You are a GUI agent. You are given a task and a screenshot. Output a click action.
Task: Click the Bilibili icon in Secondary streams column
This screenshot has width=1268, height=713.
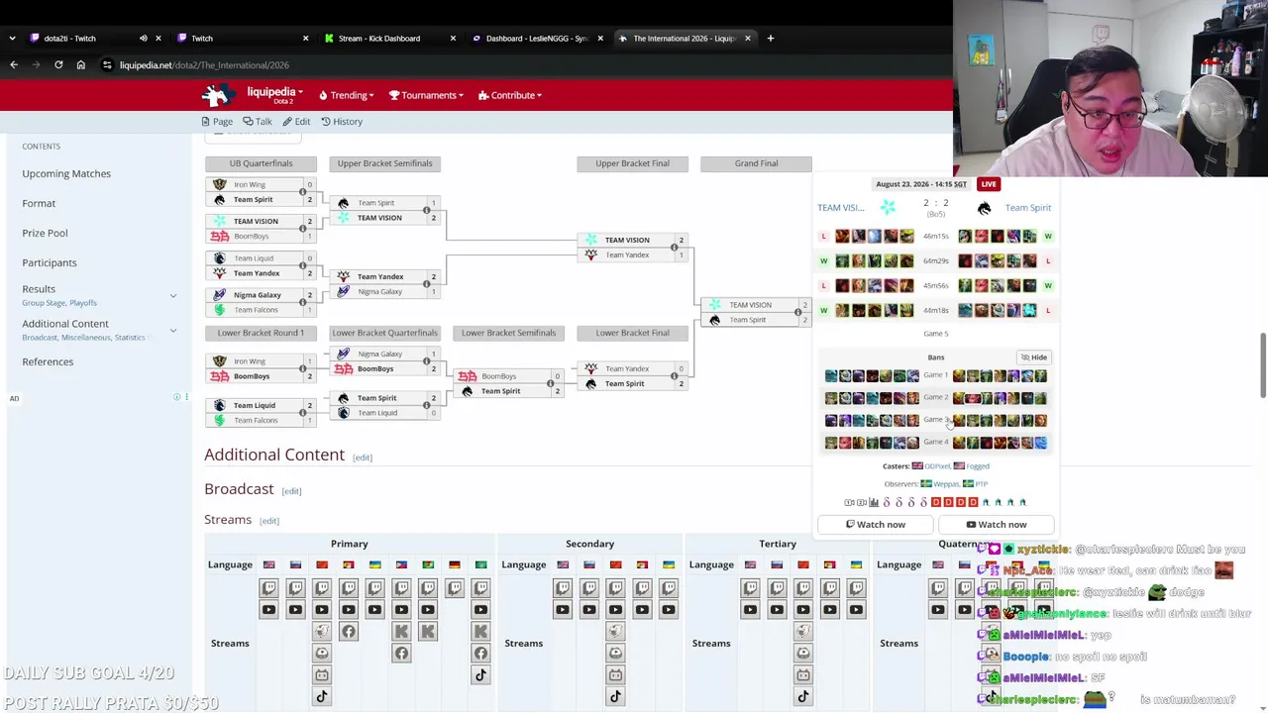(x=615, y=674)
